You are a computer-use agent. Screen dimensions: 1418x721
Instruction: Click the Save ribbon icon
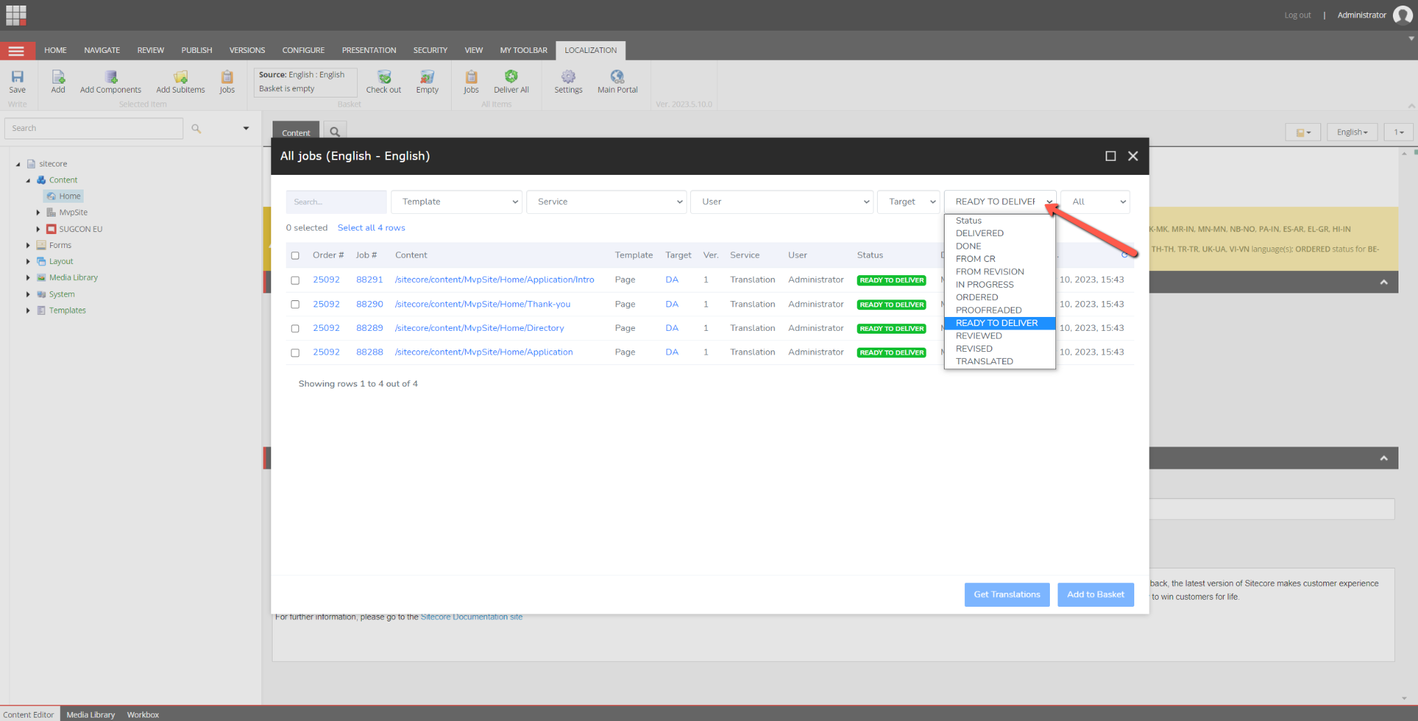click(17, 82)
